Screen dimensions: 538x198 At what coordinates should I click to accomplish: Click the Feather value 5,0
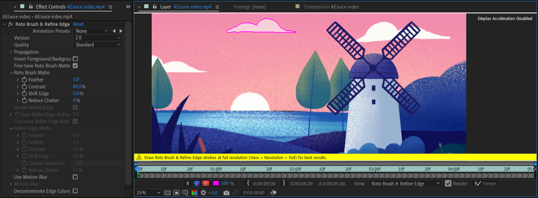coord(76,79)
